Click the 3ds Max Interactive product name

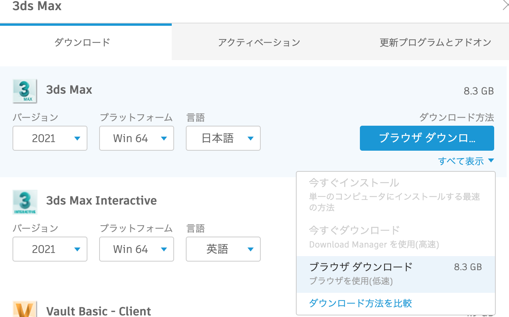point(101,201)
